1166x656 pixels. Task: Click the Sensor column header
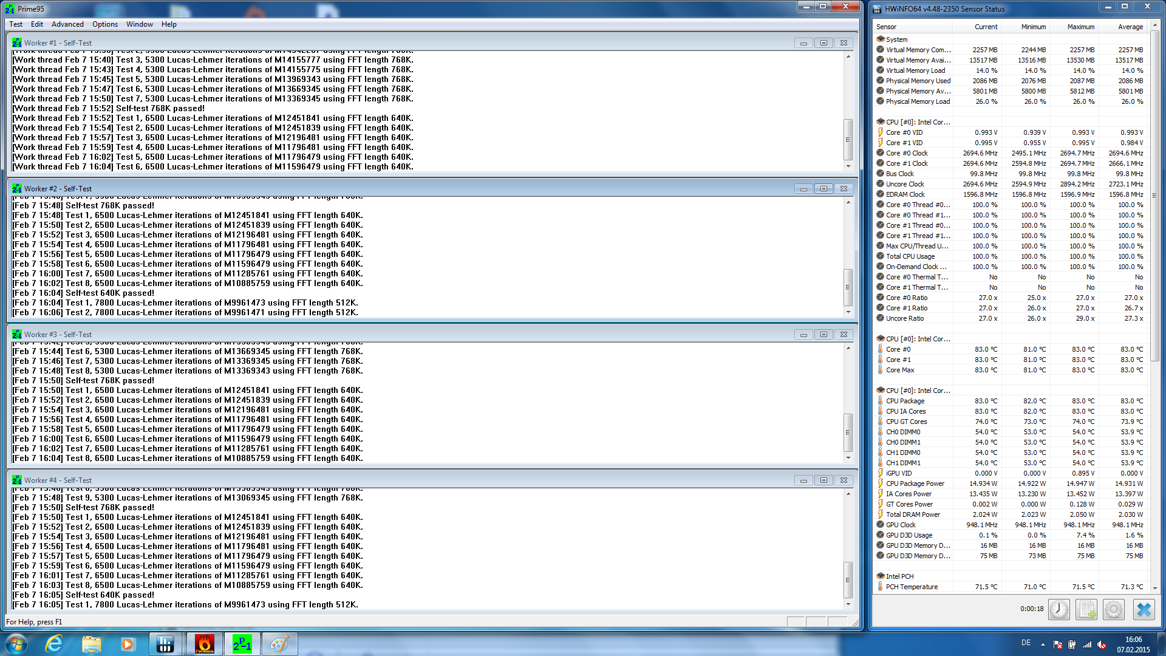coord(913,27)
